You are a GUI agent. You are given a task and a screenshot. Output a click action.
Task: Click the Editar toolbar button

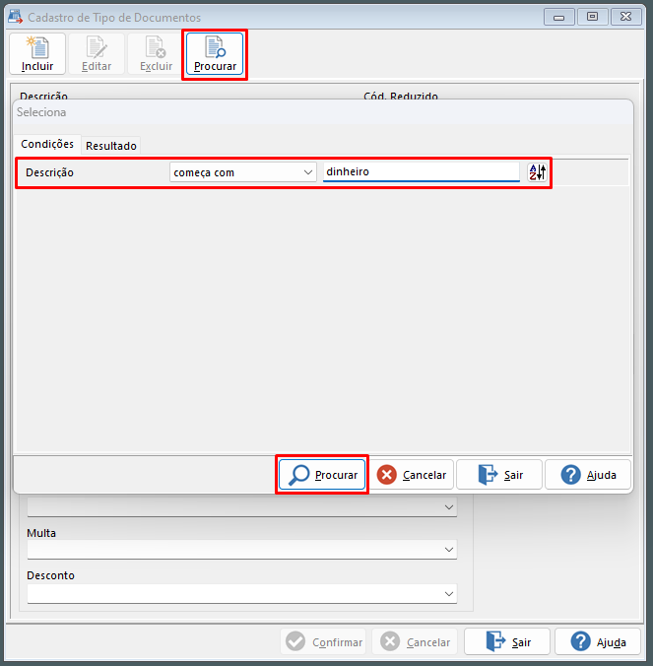97,54
